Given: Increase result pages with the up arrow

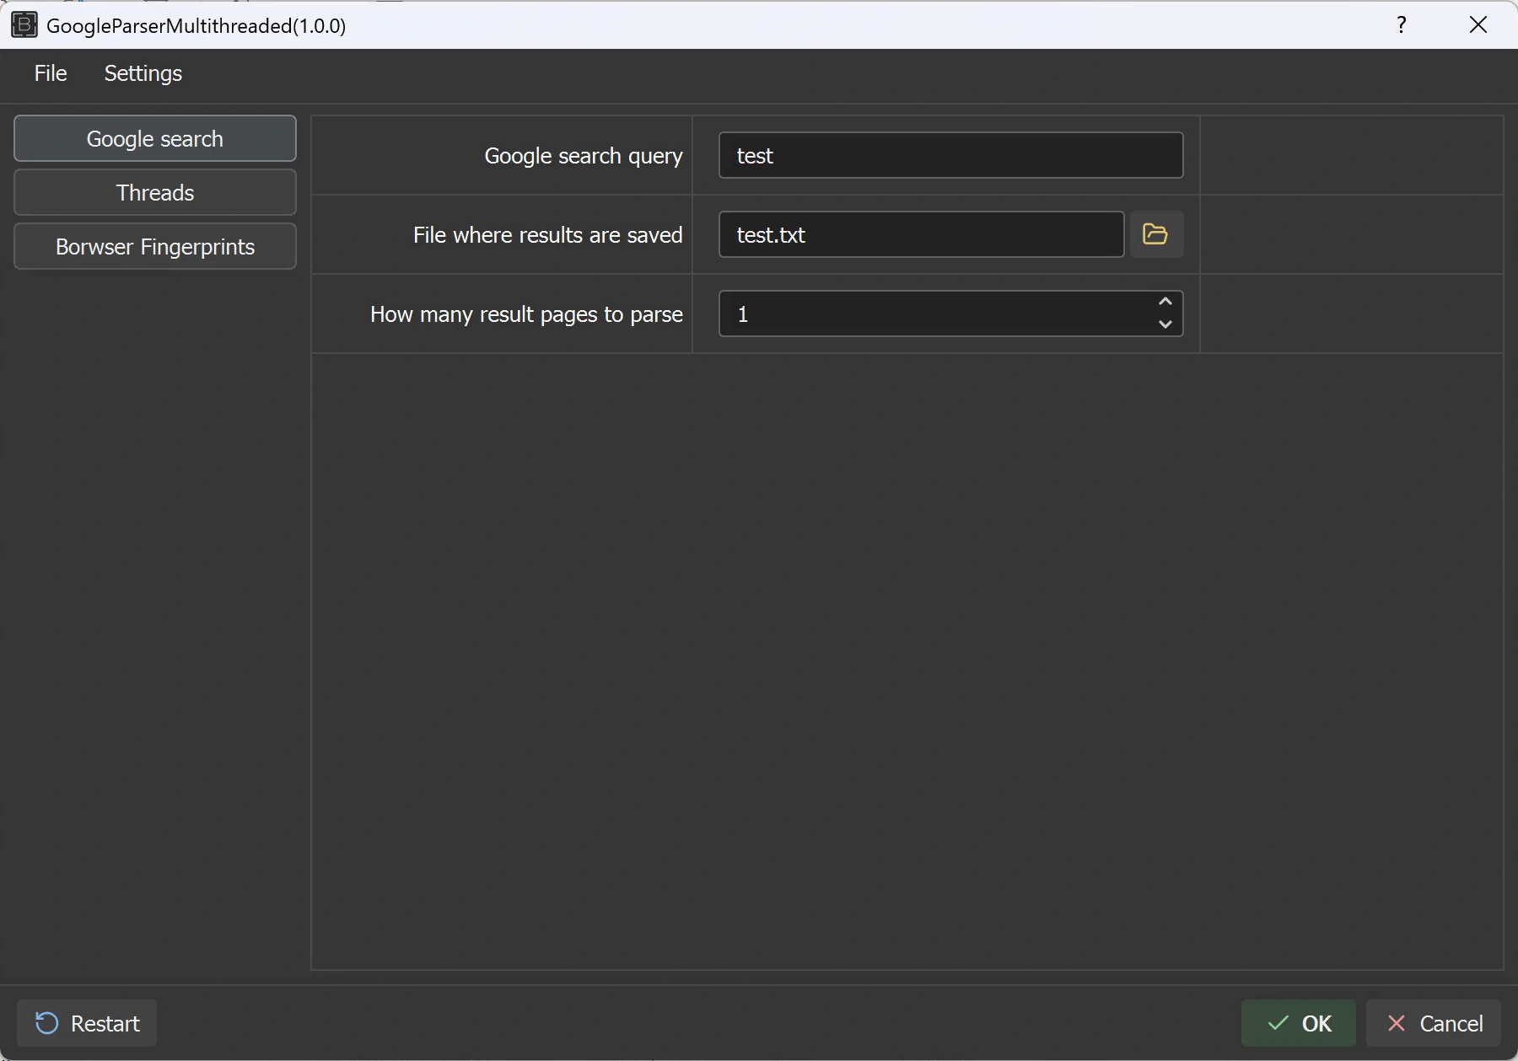Looking at the screenshot, I should 1165,302.
